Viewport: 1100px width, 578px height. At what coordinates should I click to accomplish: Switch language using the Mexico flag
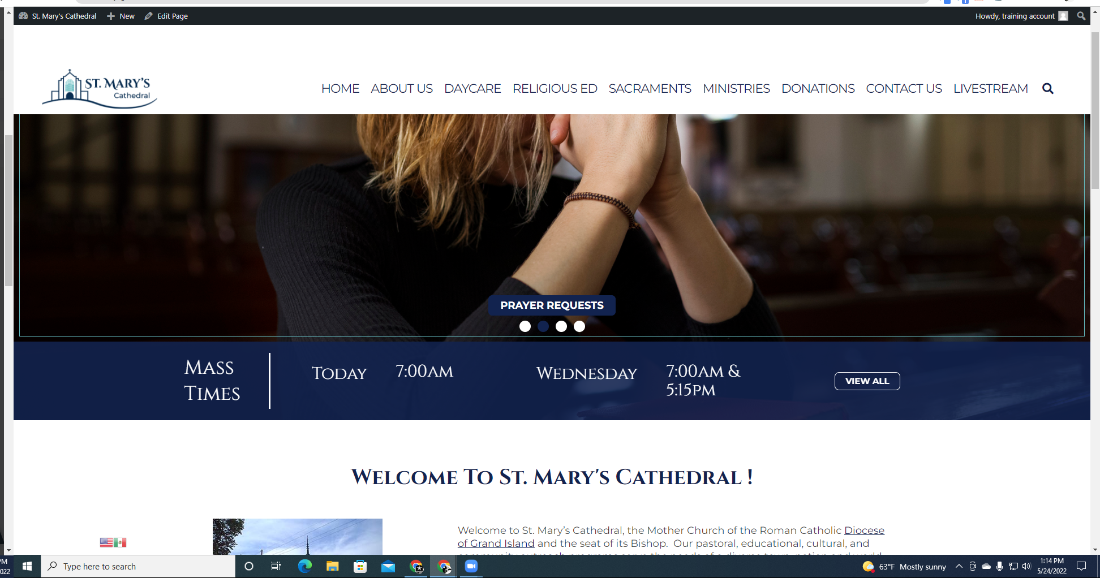click(x=120, y=542)
